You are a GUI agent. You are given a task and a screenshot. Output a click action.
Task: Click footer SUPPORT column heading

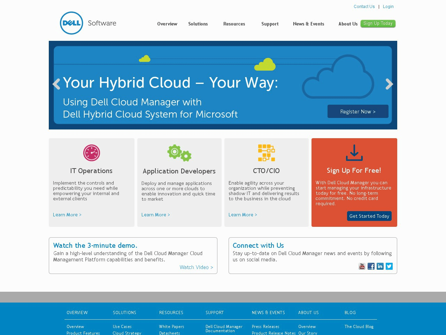[x=215, y=313]
